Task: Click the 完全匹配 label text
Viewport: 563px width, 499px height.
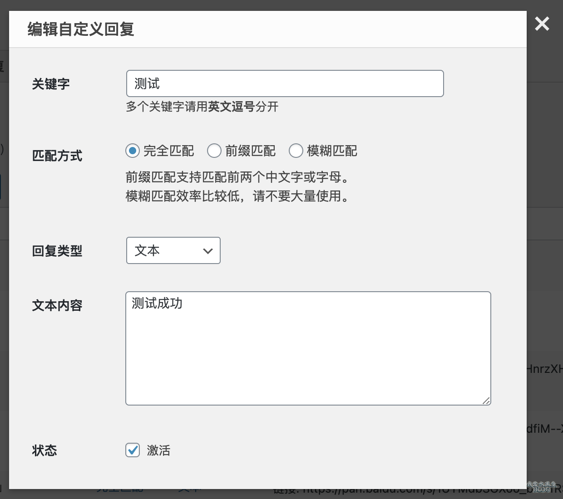Action: coord(168,151)
